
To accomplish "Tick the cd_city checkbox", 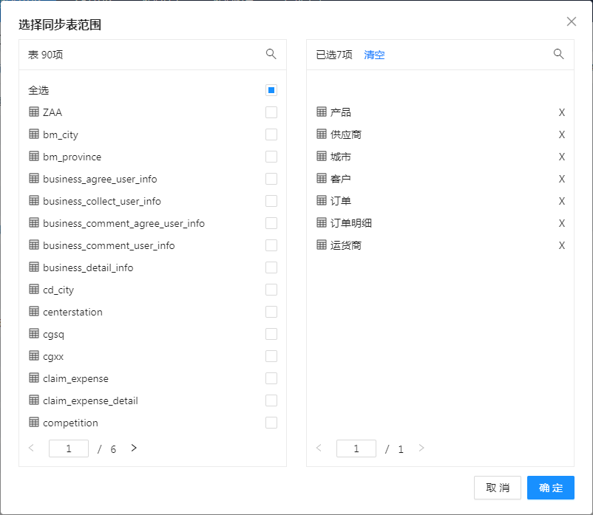I will [x=271, y=290].
